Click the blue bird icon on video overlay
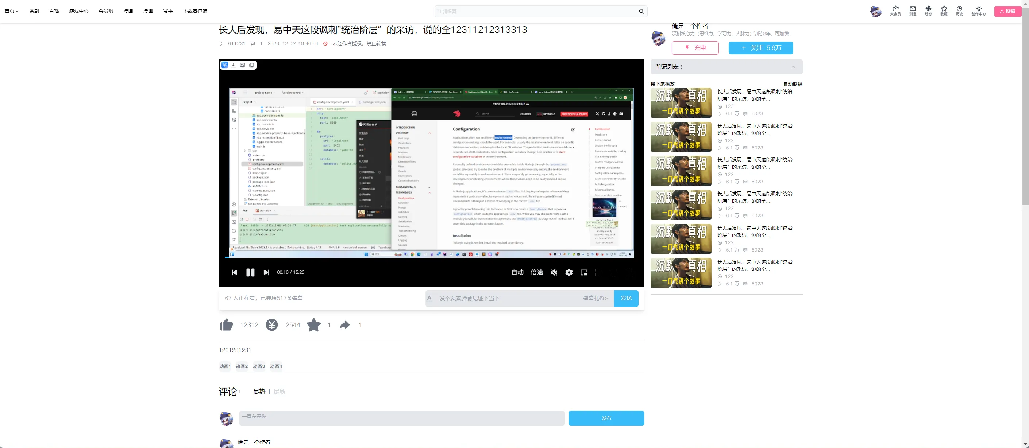This screenshot has width=1029, height=448. pyautogui.click(x=225, y=65)
